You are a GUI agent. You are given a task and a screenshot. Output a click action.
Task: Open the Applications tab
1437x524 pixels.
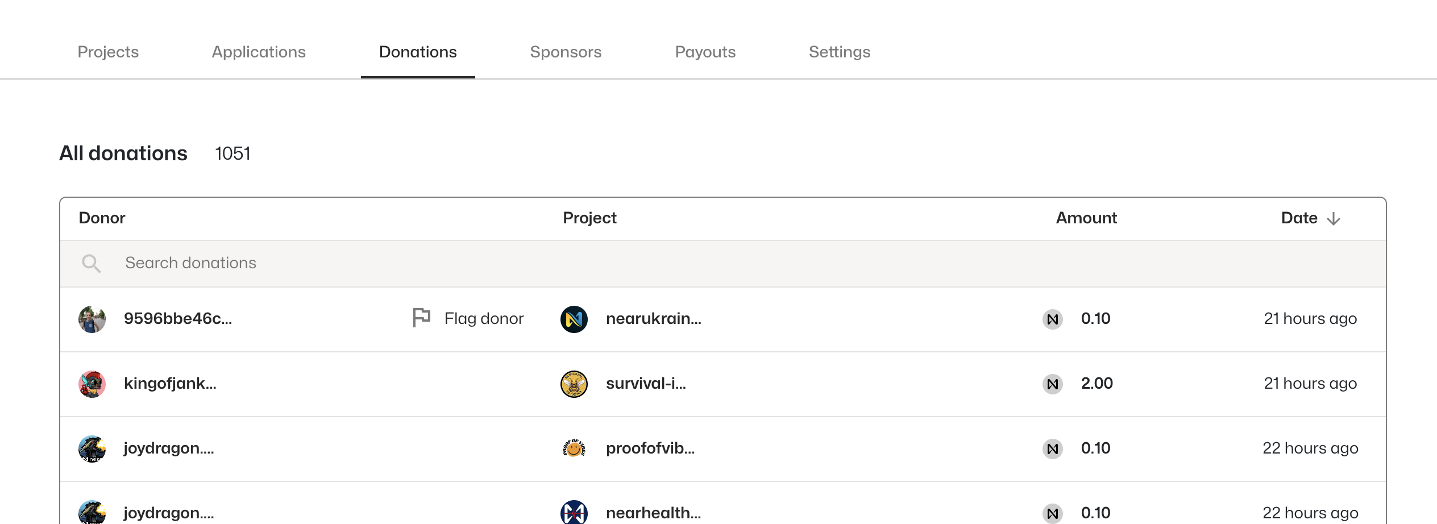(x=259, y=52)
